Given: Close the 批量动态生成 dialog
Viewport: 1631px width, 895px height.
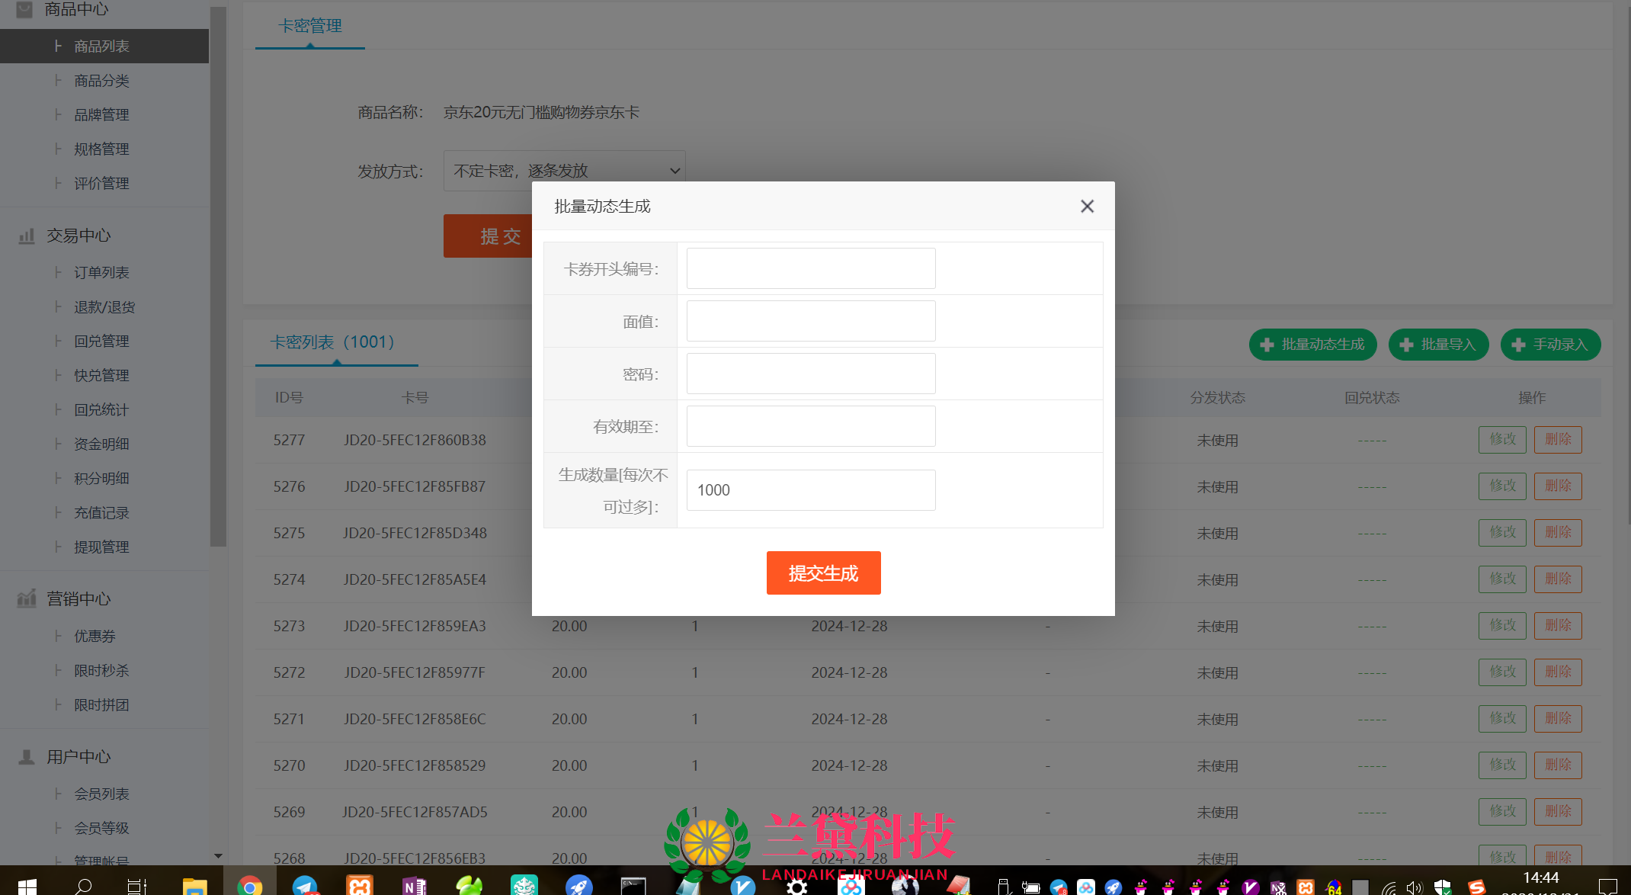Looking at the screenshot, I should 1087,207.
